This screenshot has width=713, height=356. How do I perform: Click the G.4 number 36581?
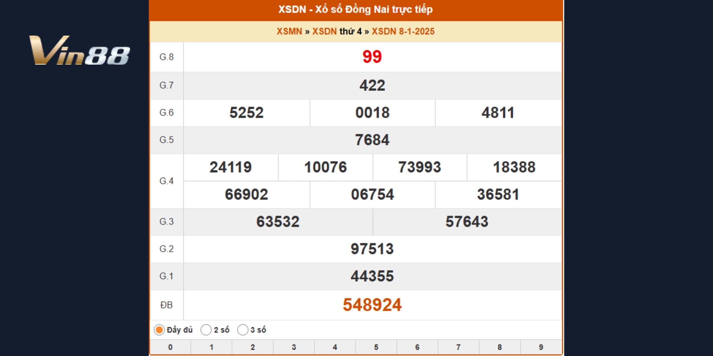click(498, 195)
